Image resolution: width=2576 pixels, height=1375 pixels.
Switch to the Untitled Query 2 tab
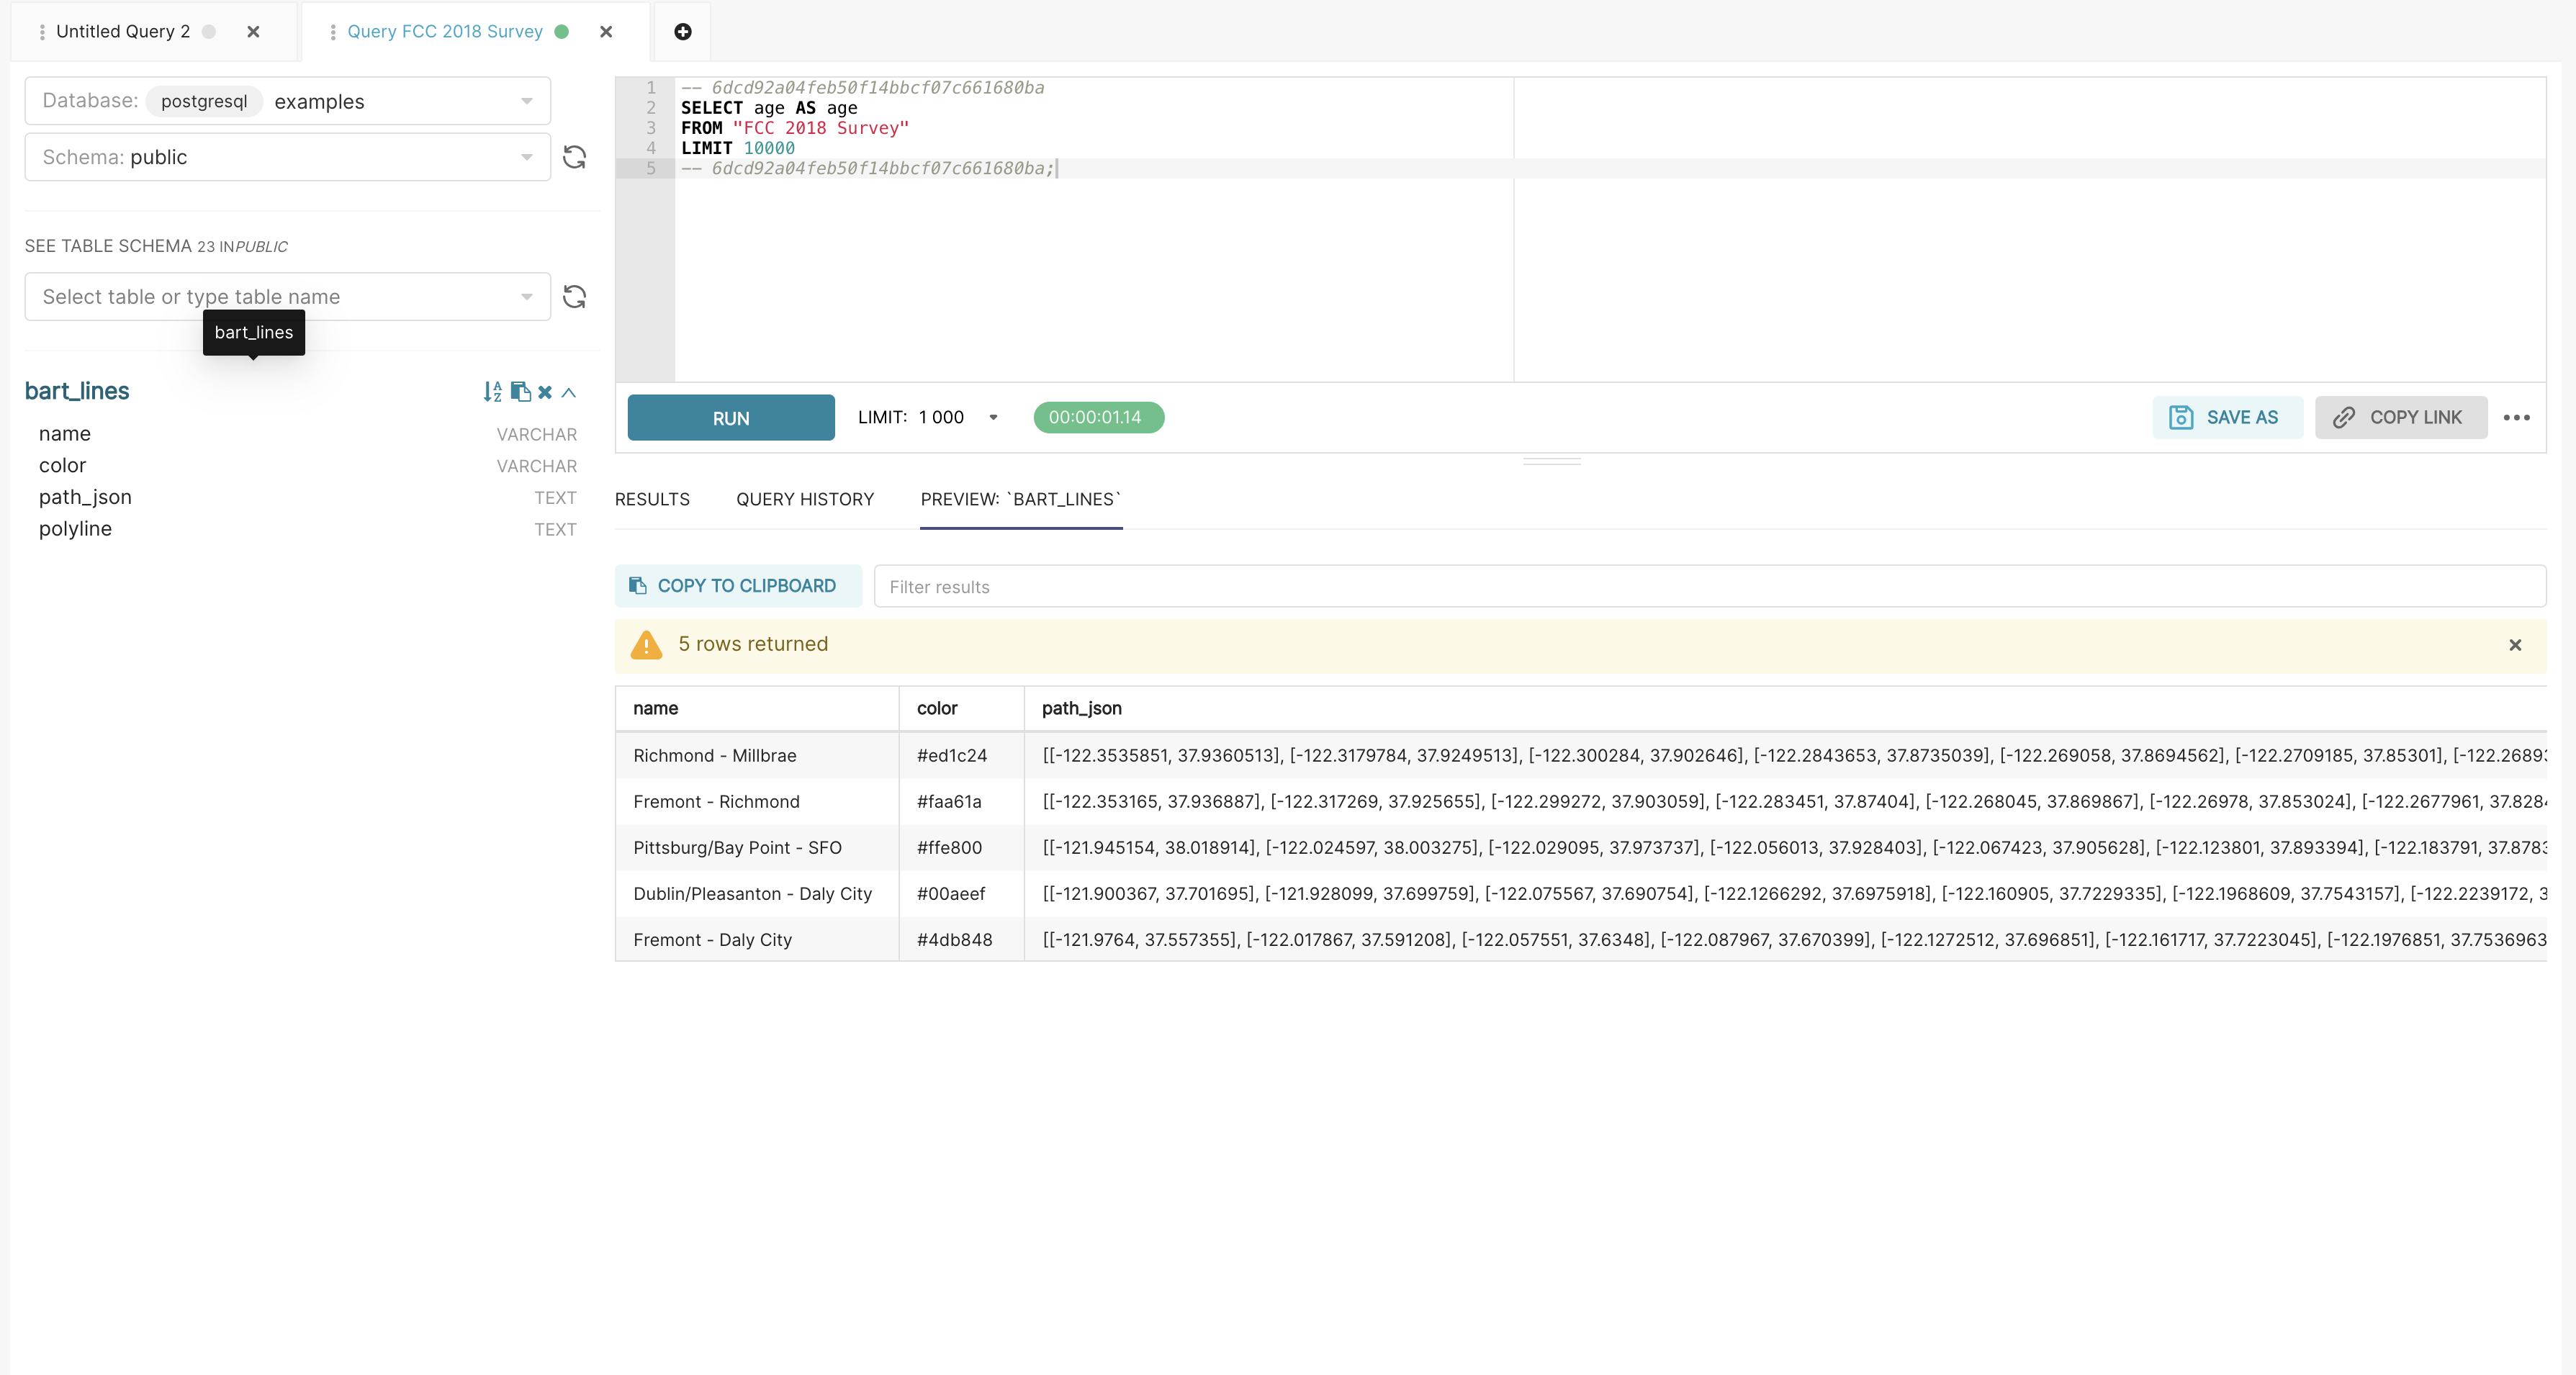[x=123, y=31]
